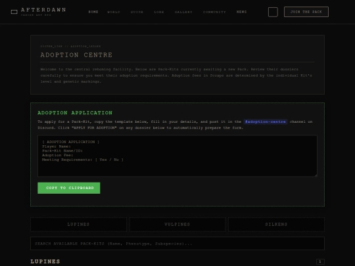
Task: Follow the #adoption-centre channel link
Action: 266,122
